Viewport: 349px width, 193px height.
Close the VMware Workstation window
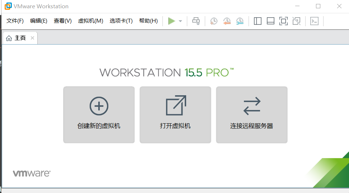point(339,6)
